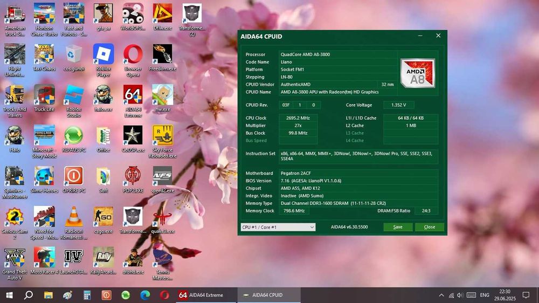
Task: Open the CPU #1 / Core #1 dropdown
Action: [278, 227]
